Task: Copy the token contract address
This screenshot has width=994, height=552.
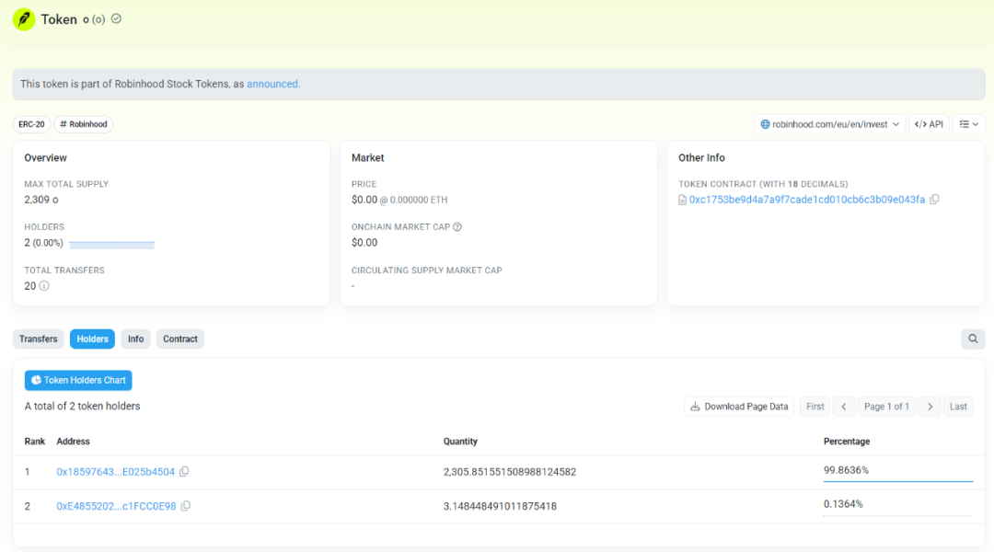Action: [934, 200]
